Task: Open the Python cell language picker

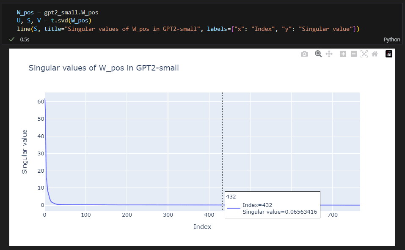Action: pos(391,39)
